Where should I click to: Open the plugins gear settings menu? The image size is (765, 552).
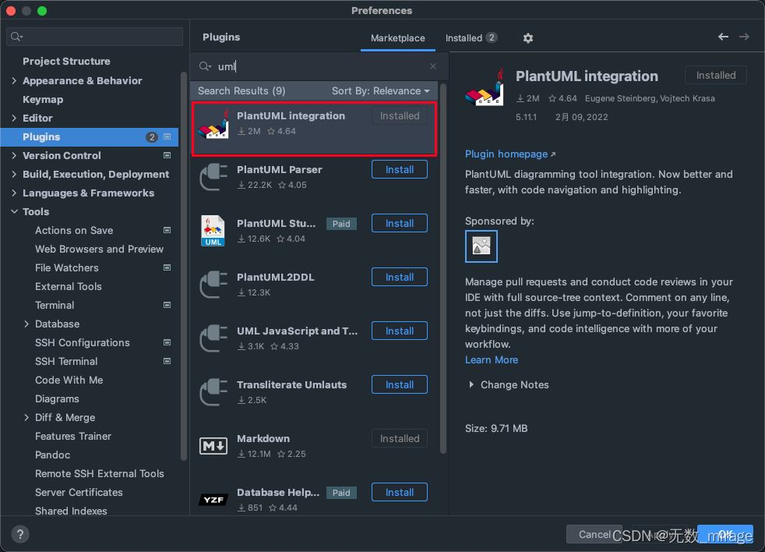528,38
